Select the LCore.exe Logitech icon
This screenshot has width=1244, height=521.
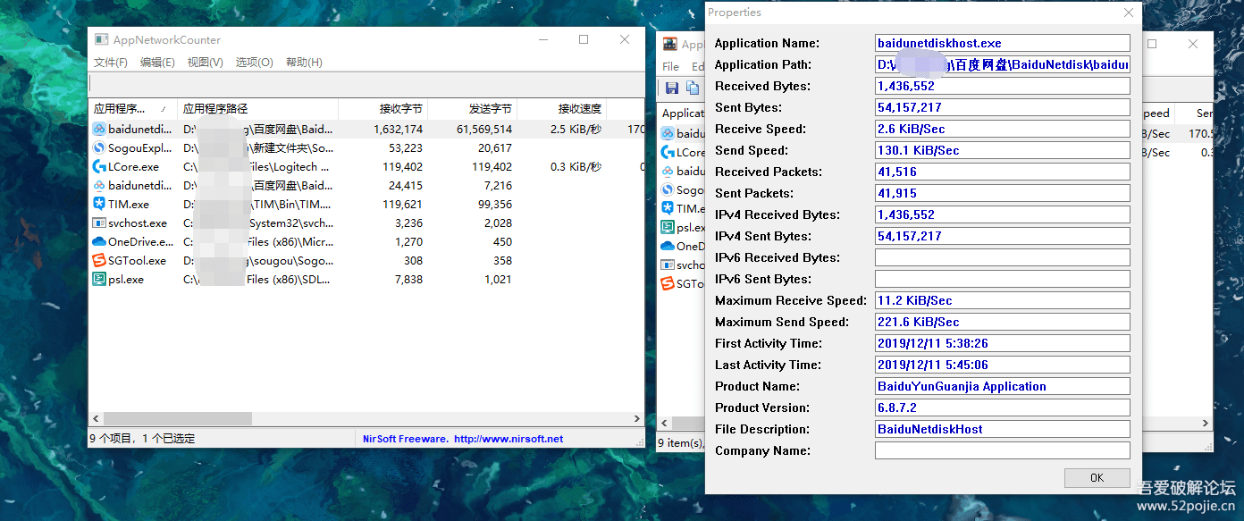click(99, 166)
